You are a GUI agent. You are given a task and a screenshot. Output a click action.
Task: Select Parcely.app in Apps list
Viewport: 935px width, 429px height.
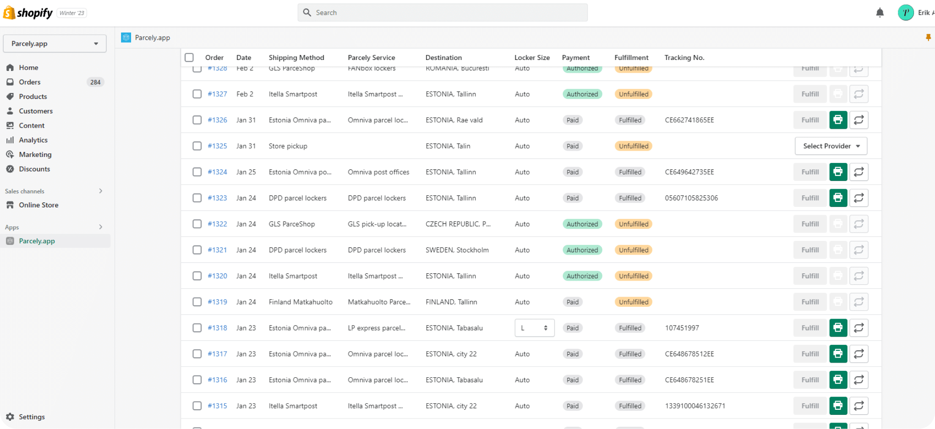pyautogui.click(x=55, y=241)
